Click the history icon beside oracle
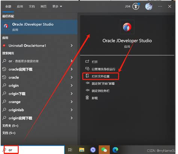This screenshot has width=178, height=154. point(4,77)
